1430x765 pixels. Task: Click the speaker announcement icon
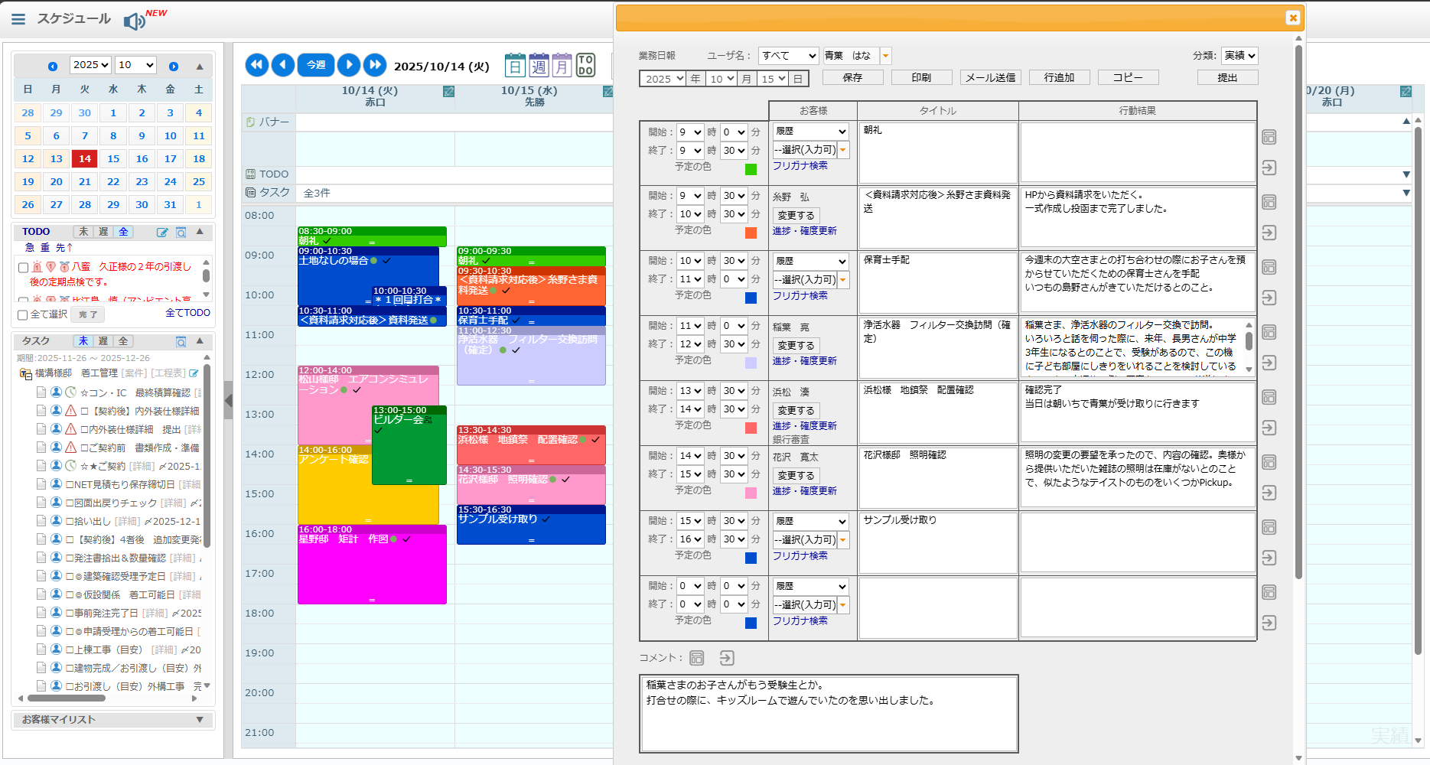point(134,21)
